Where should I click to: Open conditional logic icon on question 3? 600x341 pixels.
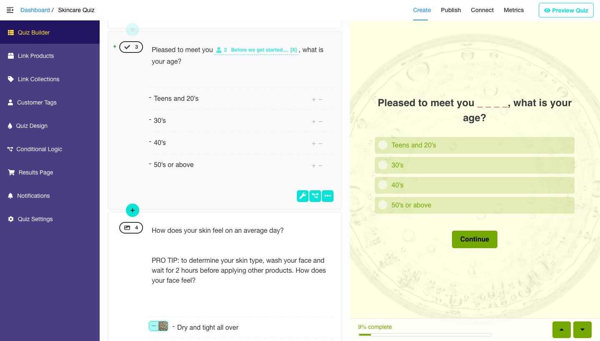click(315, 196)
